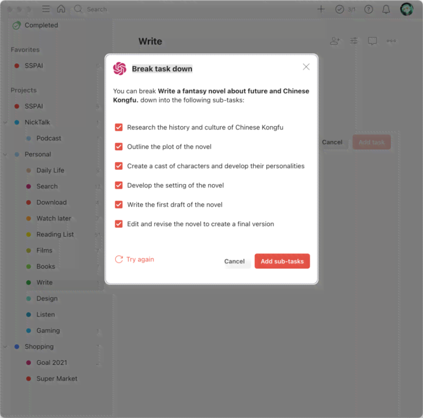Open notifications bell icon
Screen dimensions: 423x418
(386, 9)
